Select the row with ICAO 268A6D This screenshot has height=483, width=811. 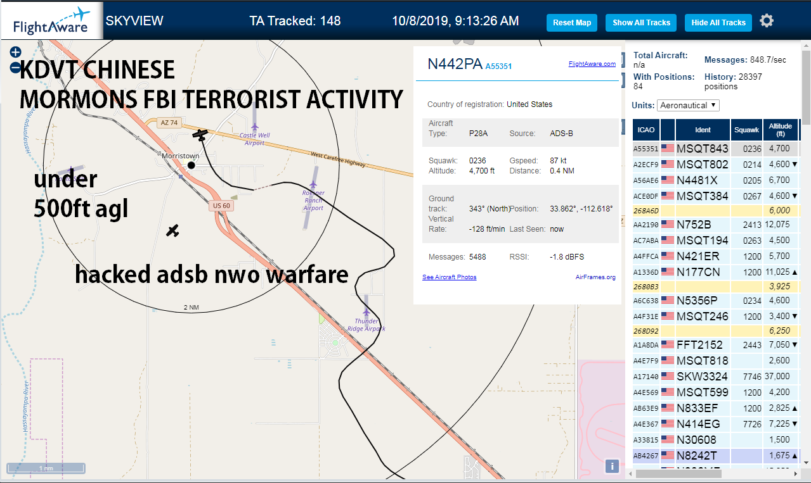point(716,210)
